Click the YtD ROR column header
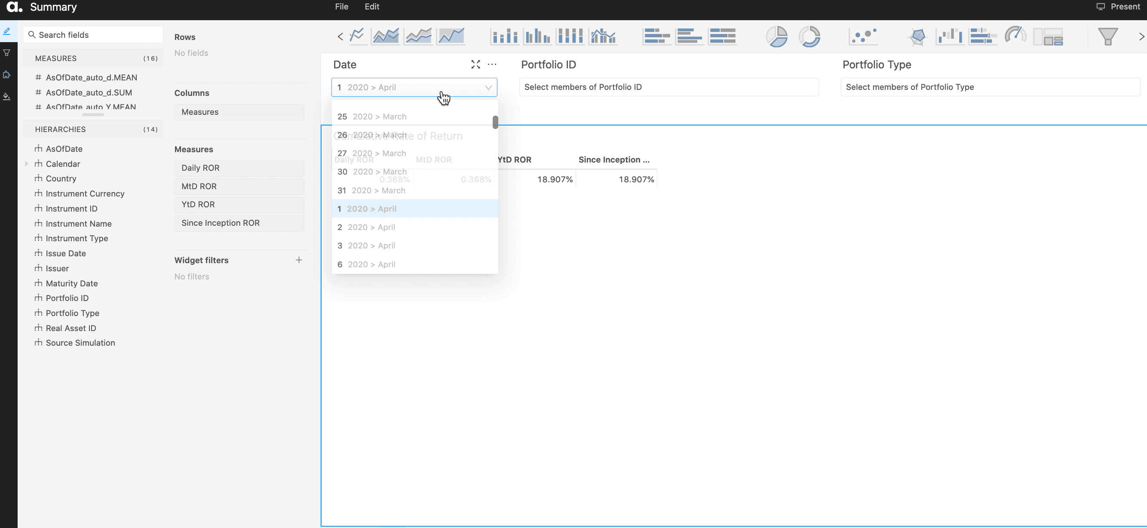Viewport: 1147px width, 528px height. [x=515, y=160]
